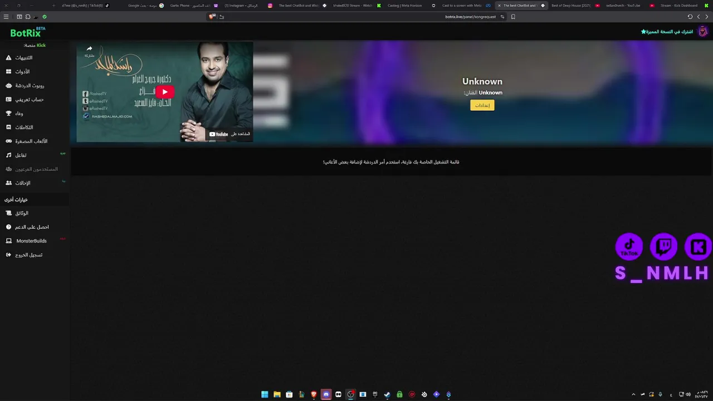
Task: Open the browser hamburger menu
Action: tap(6, 17)
